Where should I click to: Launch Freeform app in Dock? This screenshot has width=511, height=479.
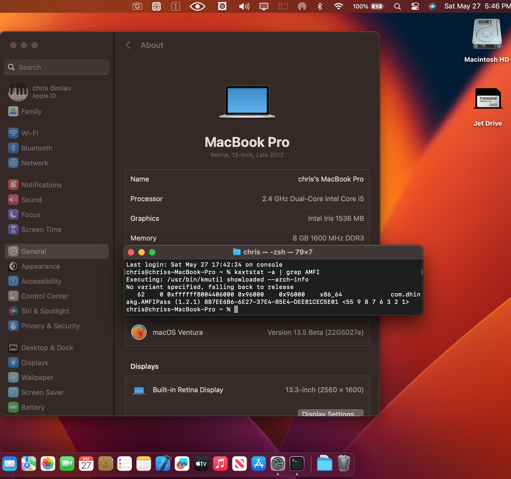[x=182, y=464]
